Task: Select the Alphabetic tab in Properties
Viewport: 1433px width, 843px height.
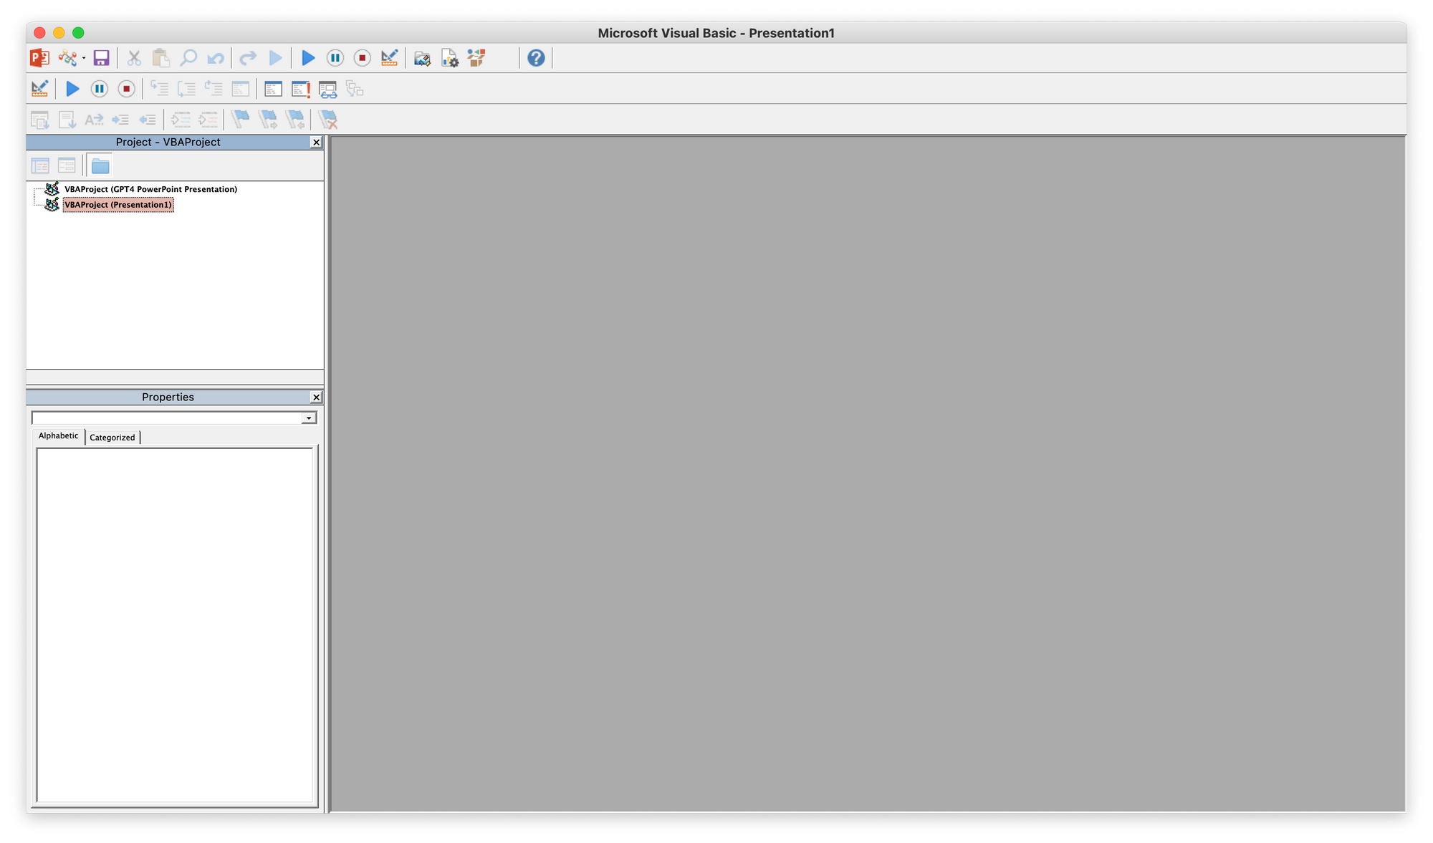Action: (58, 435)
